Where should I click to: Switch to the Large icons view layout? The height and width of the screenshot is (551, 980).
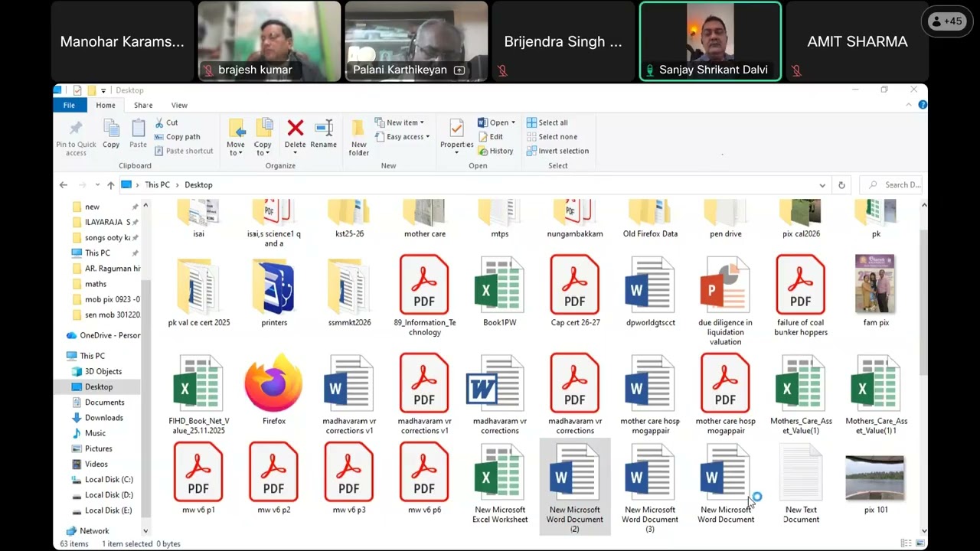tap(920, 543)
